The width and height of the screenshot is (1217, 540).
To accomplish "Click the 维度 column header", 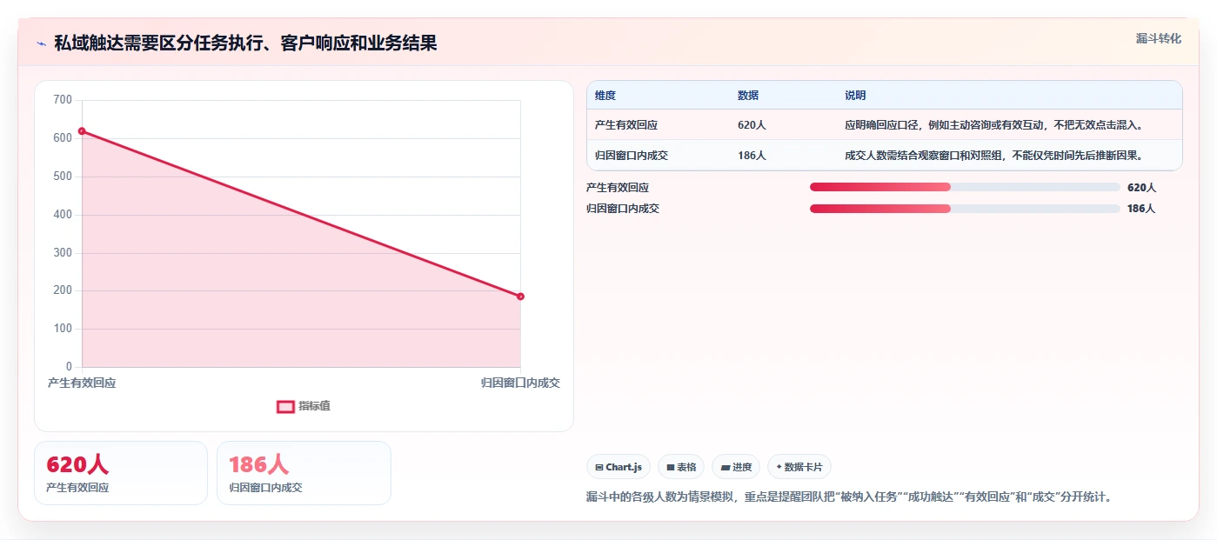I will click(605, 96).
